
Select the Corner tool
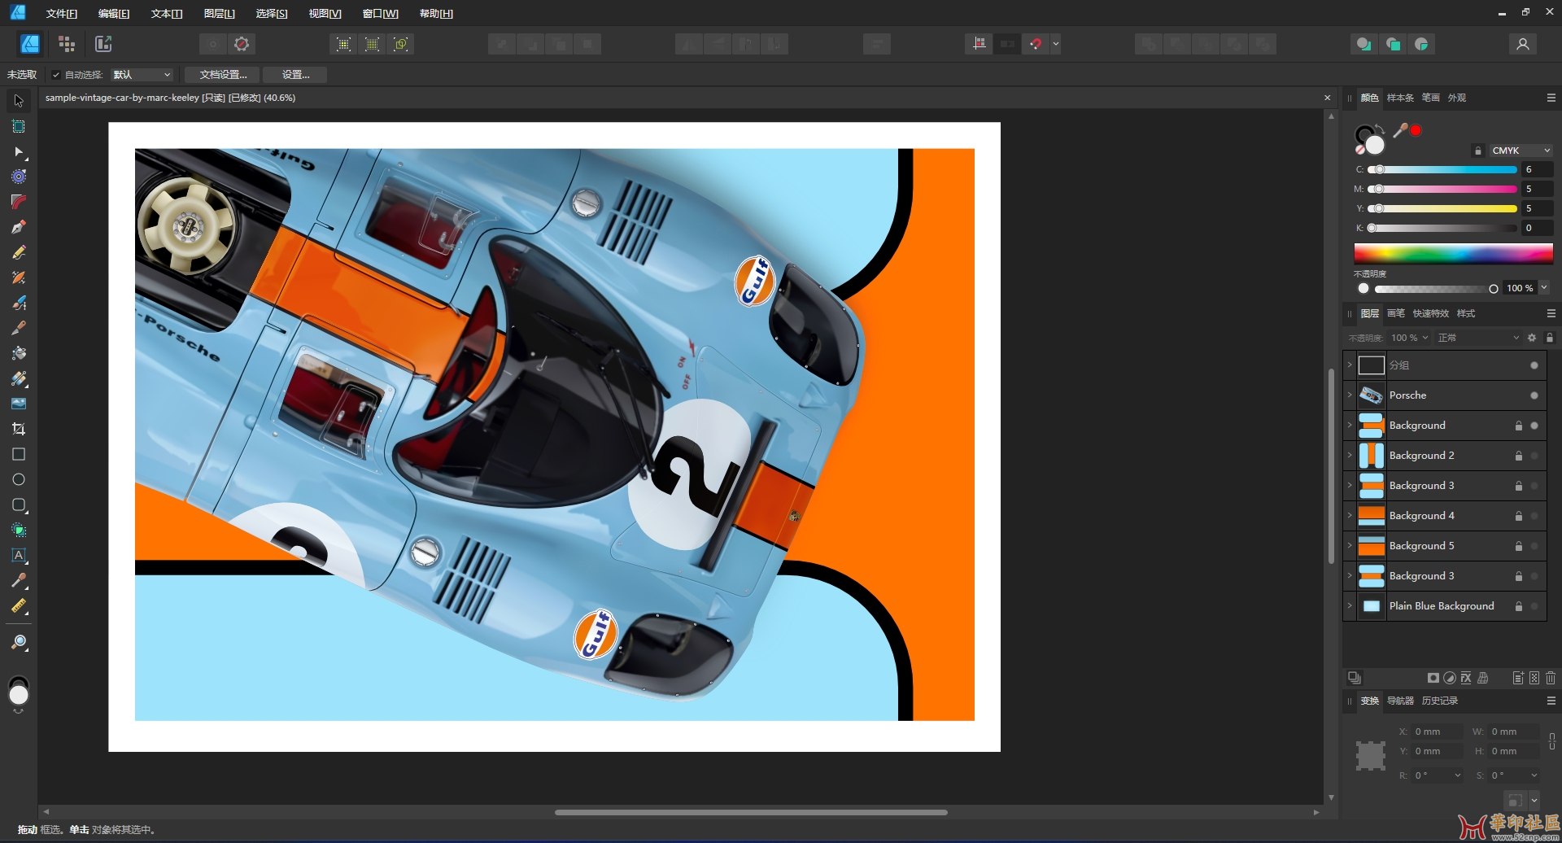[19, 202]
